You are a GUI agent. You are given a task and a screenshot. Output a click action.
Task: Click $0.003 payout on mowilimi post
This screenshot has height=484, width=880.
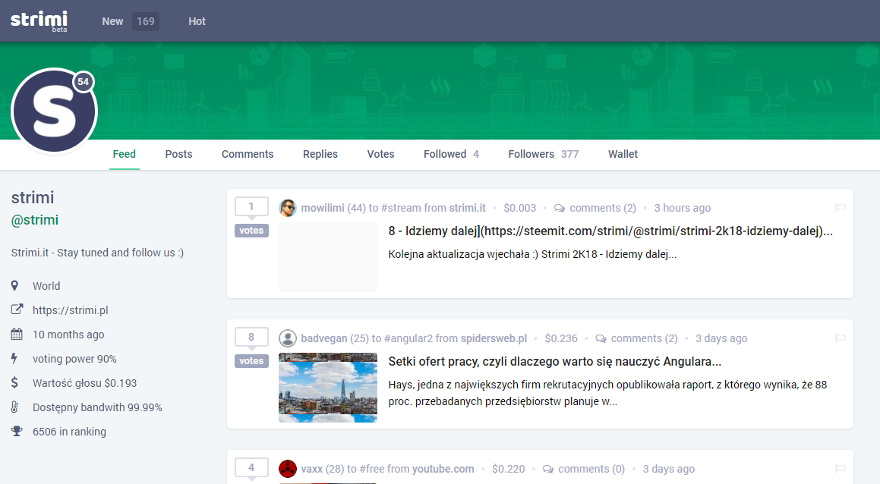point(519,208)
